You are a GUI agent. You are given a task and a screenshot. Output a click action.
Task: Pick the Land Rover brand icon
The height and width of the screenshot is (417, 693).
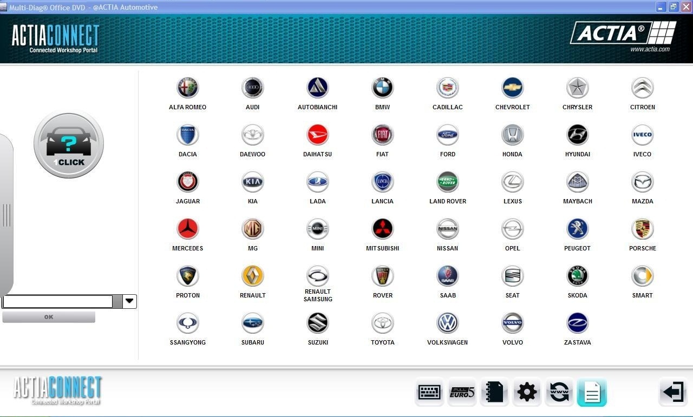coord(448,182)
